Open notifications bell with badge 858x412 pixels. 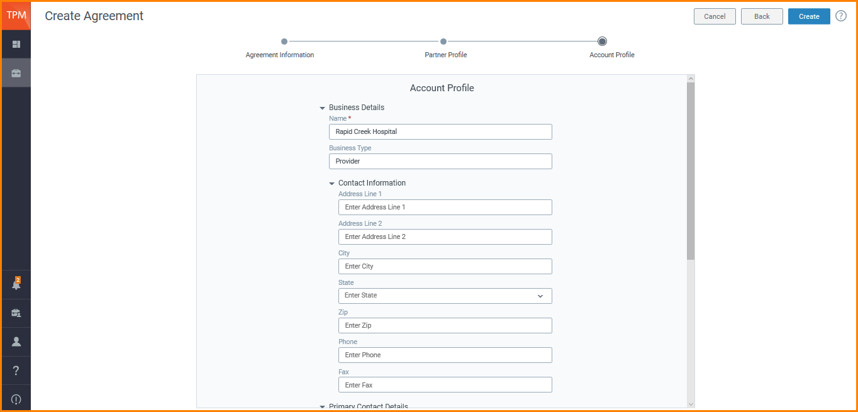[16, 284]
